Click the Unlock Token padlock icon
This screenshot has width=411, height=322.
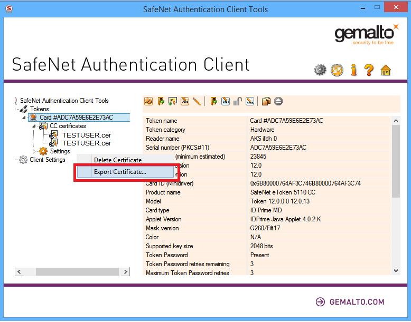tap(238, 101)
